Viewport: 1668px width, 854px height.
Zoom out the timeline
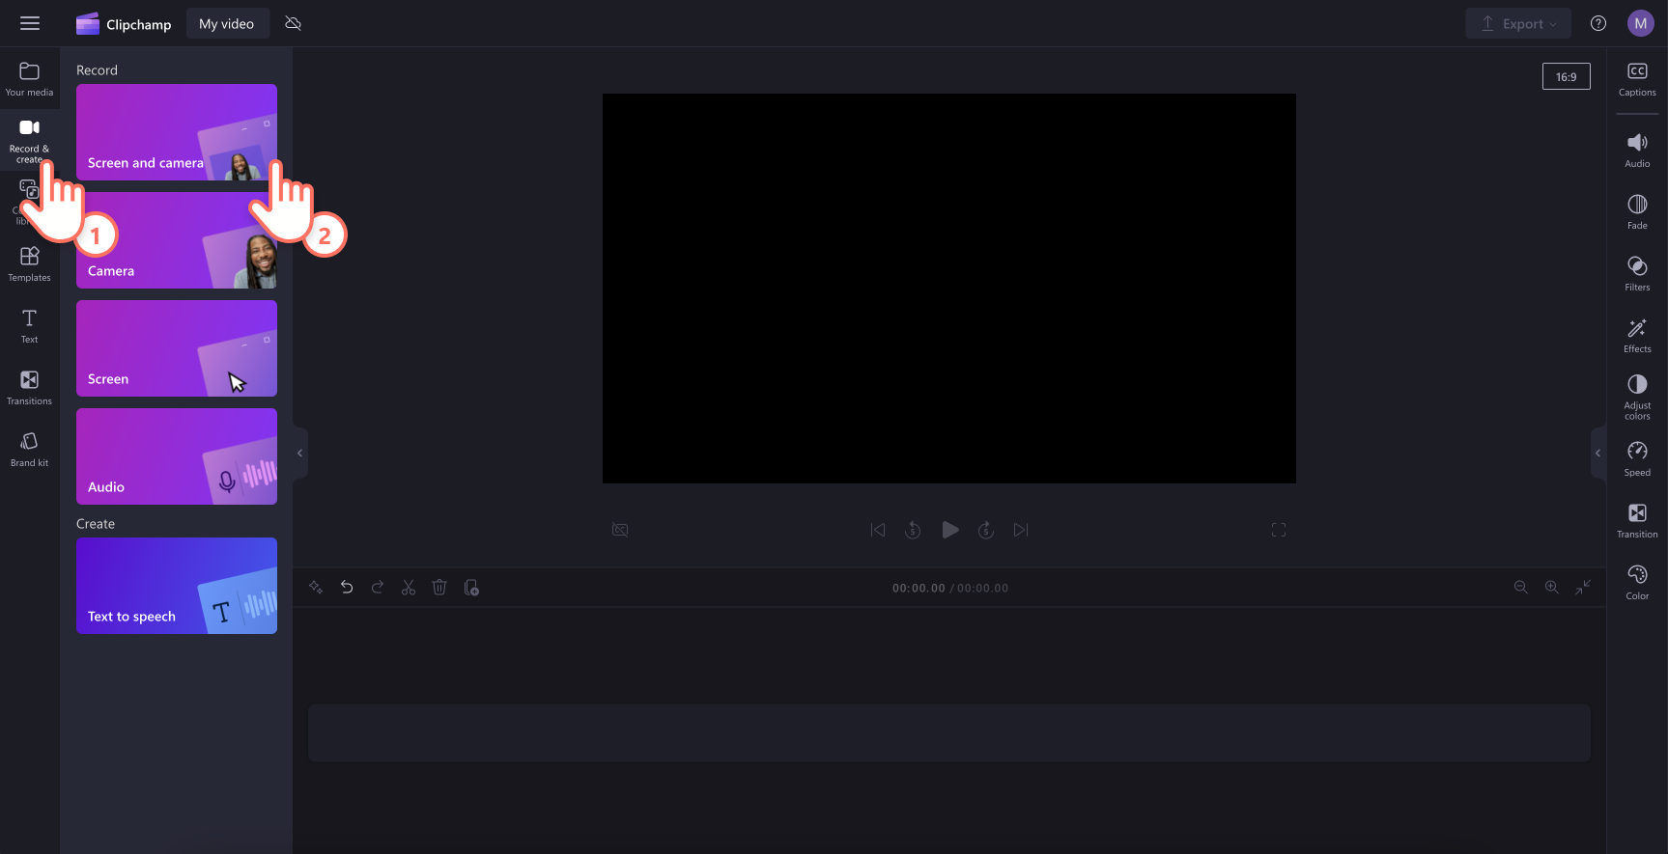click(1521, 588)
